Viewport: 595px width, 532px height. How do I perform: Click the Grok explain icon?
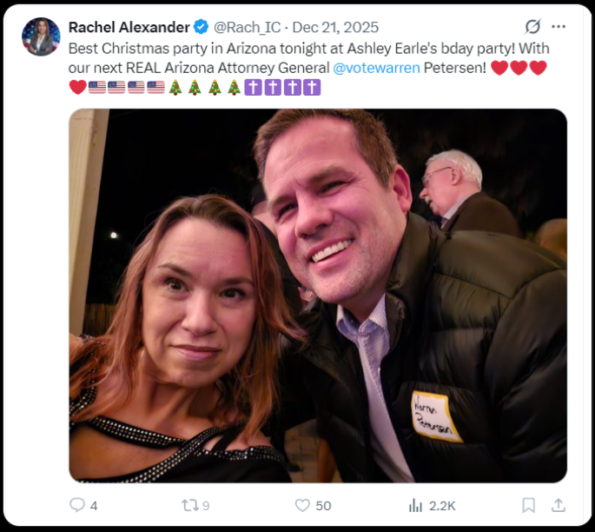(532, 27)
